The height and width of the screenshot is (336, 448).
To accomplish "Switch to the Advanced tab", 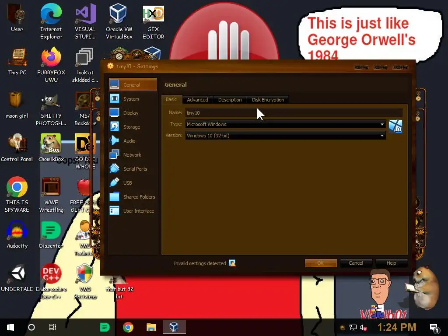I will click(x=197, y=100).
